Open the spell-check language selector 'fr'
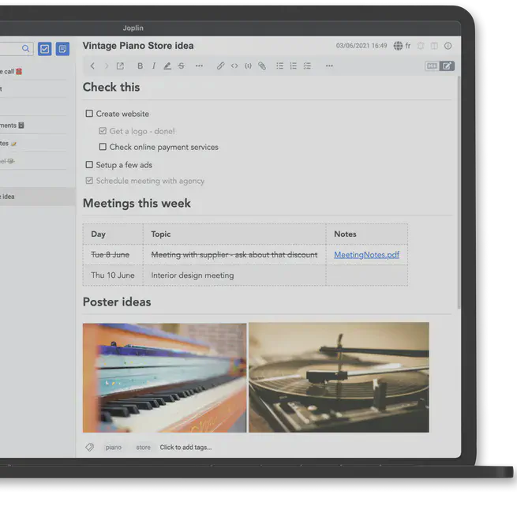The height and width of the screenshot is (517, 517). [x=403, y=46]
